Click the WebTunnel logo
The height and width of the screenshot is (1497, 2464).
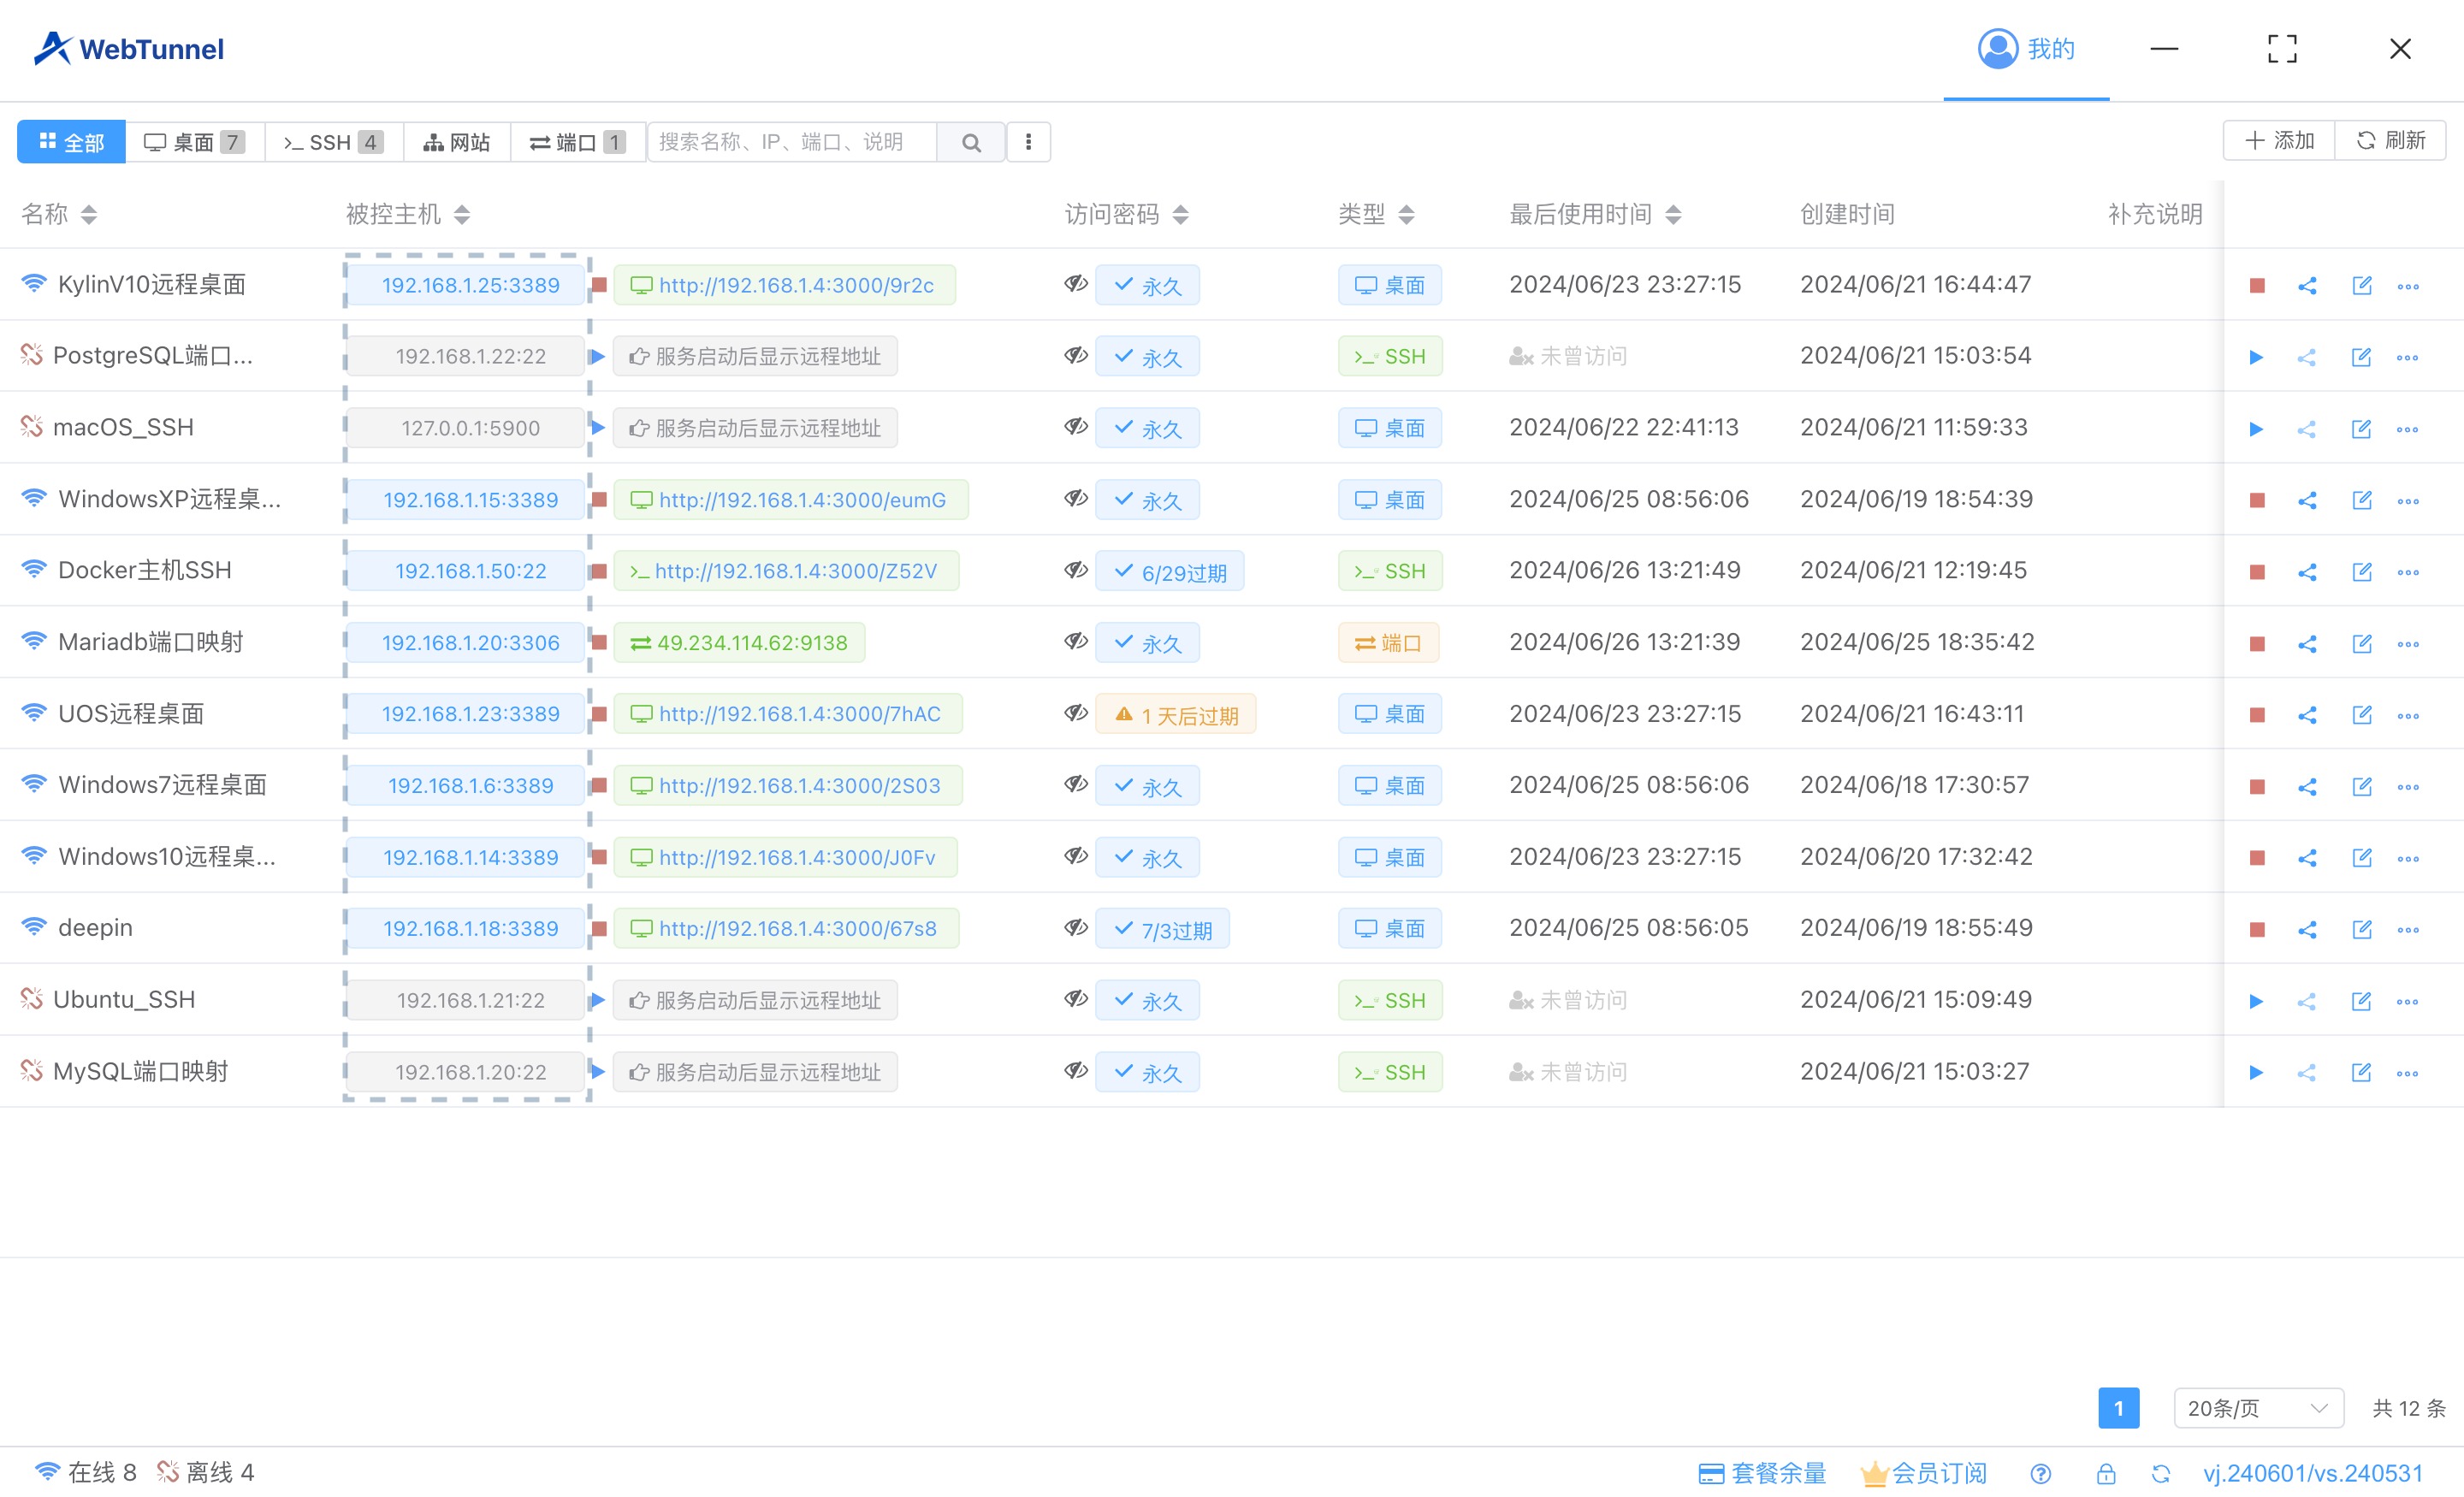pos(129,49)
